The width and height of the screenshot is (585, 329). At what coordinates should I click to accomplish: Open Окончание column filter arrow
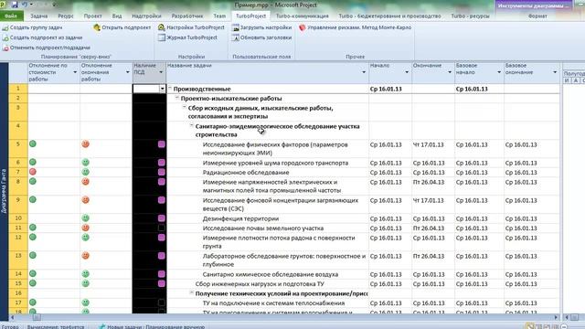click(x=450, y=72)
